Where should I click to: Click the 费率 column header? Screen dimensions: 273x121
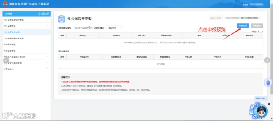tap(199, 35)
